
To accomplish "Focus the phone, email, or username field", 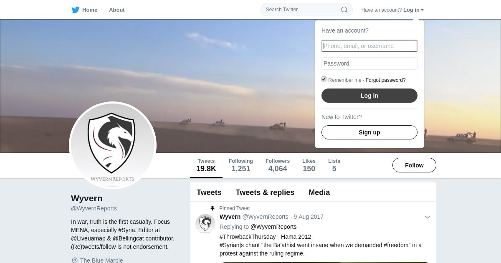I will [369, 46].
